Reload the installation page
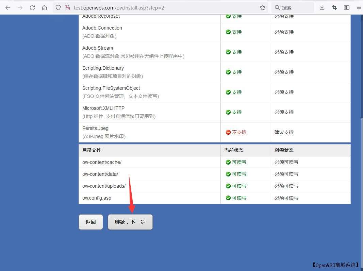Viewport: 363px width, 271px height. coord(32,7)
